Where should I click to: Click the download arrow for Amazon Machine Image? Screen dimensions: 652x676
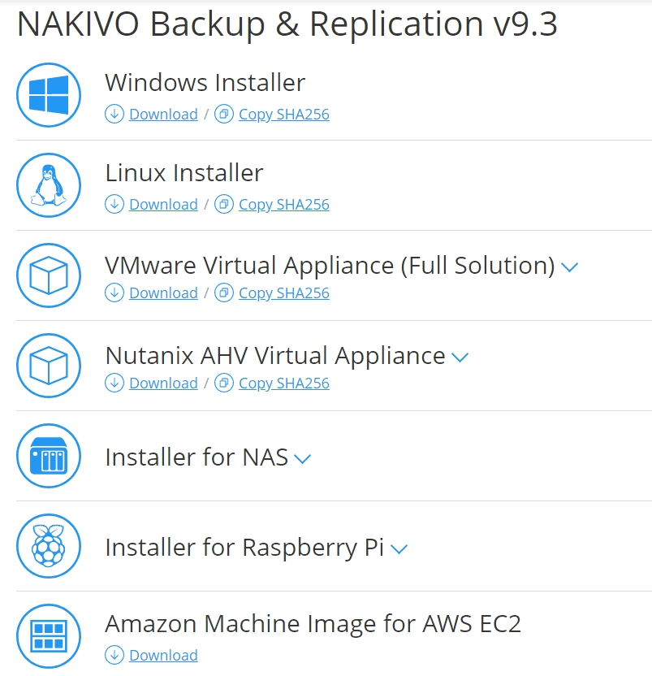114,655
